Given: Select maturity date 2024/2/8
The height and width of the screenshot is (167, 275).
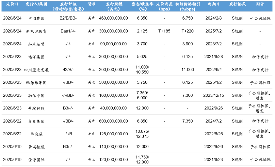Looking at the screenshot, I should 214,18.
